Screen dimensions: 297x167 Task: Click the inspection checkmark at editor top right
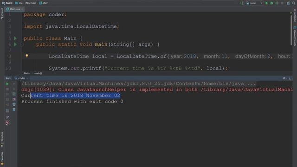[x=291, y=13]
